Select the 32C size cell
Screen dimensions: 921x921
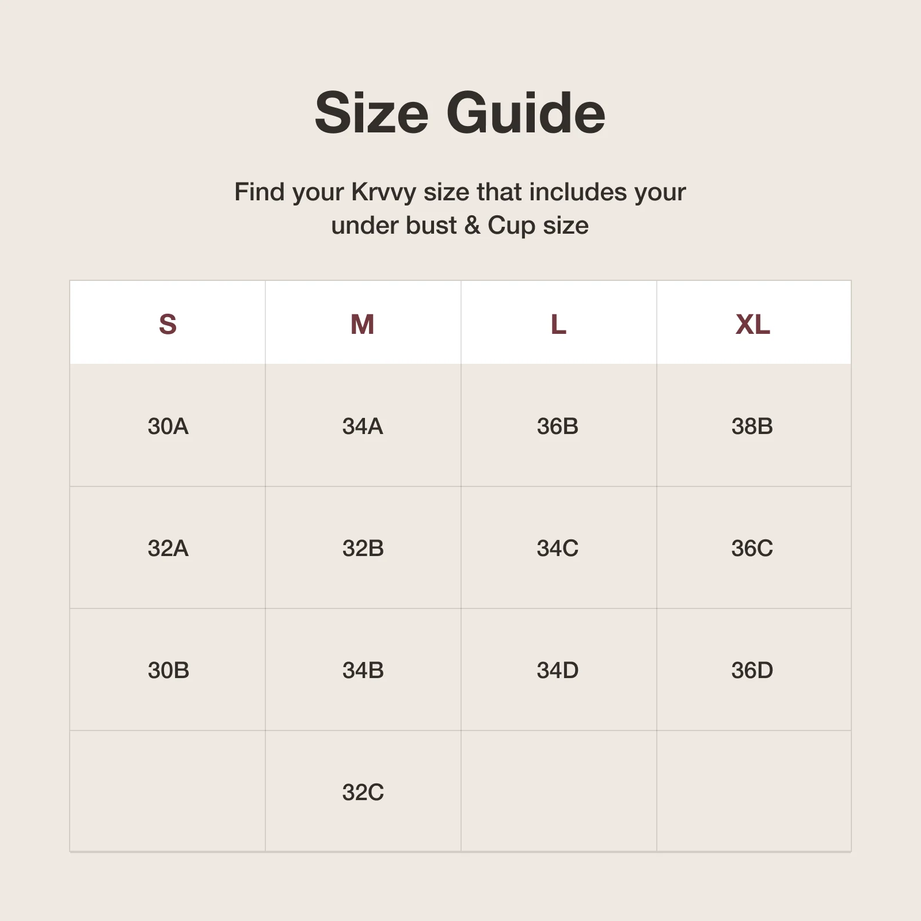(x=363, y=793)
